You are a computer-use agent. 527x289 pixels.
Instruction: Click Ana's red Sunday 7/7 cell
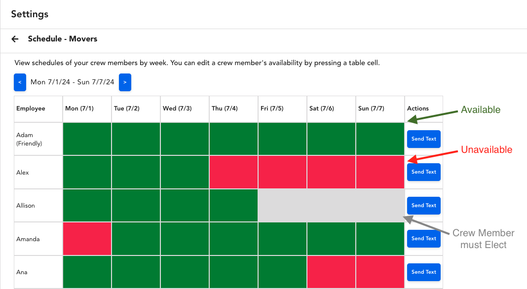coord(380,272)
